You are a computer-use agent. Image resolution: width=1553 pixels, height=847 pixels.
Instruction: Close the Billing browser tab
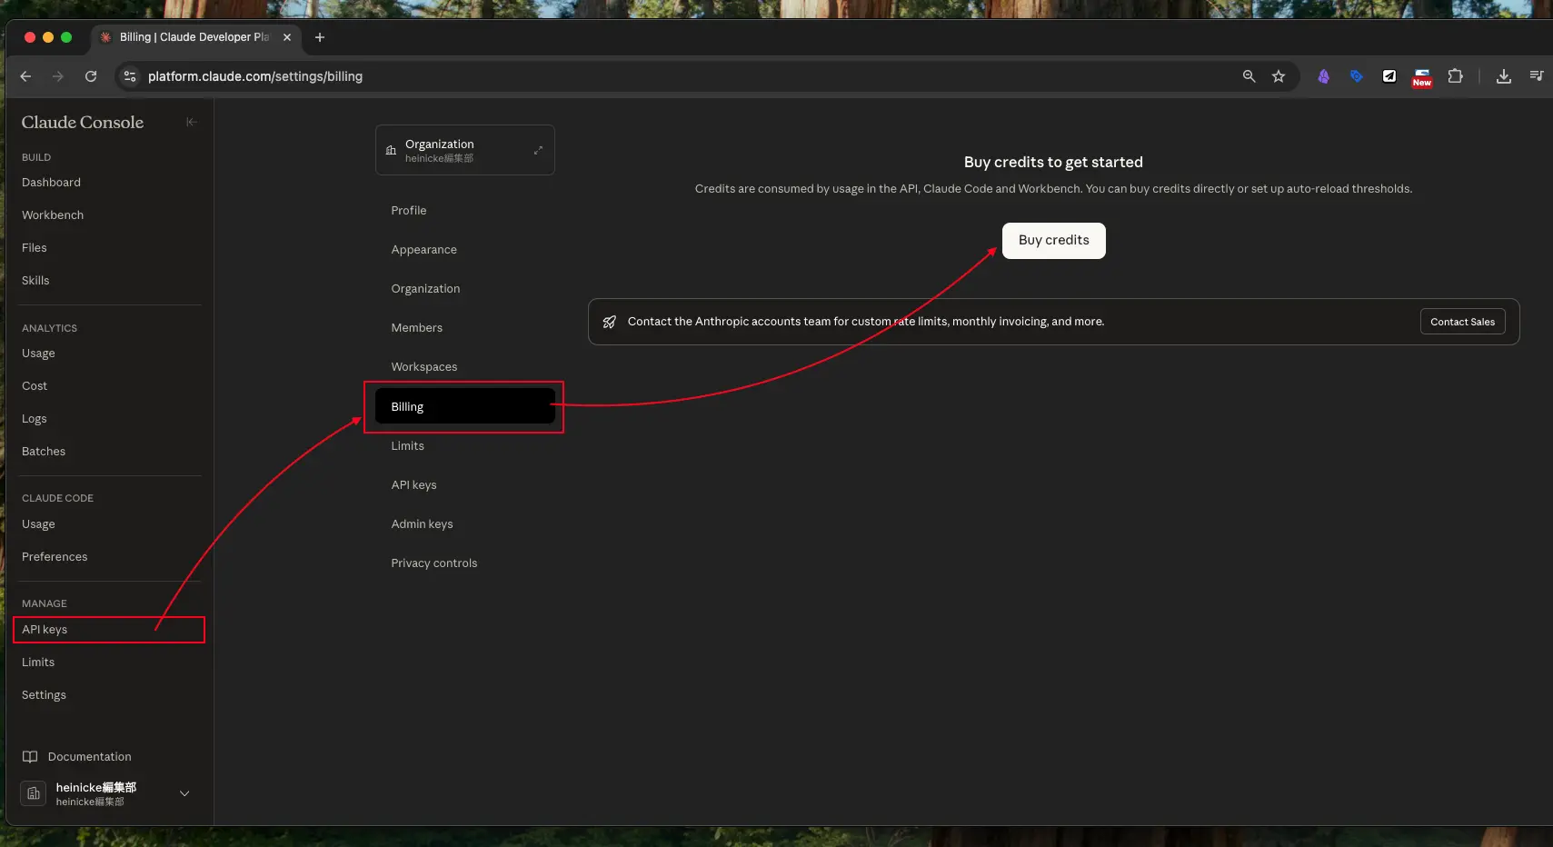tap(287, 37)
